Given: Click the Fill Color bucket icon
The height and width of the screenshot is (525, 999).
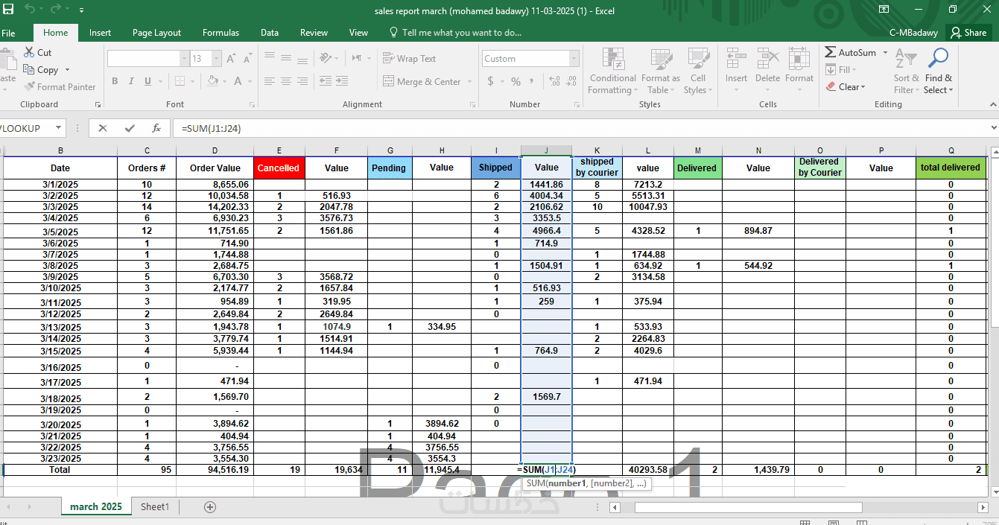Looking at the screenshot, I should 213,81.
